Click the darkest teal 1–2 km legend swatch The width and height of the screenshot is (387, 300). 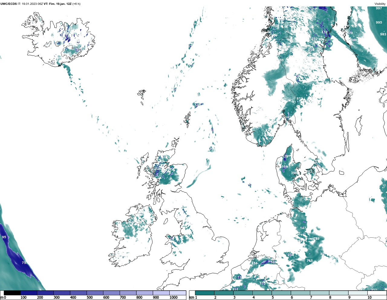pyautogui.click(x=205, y=293)
